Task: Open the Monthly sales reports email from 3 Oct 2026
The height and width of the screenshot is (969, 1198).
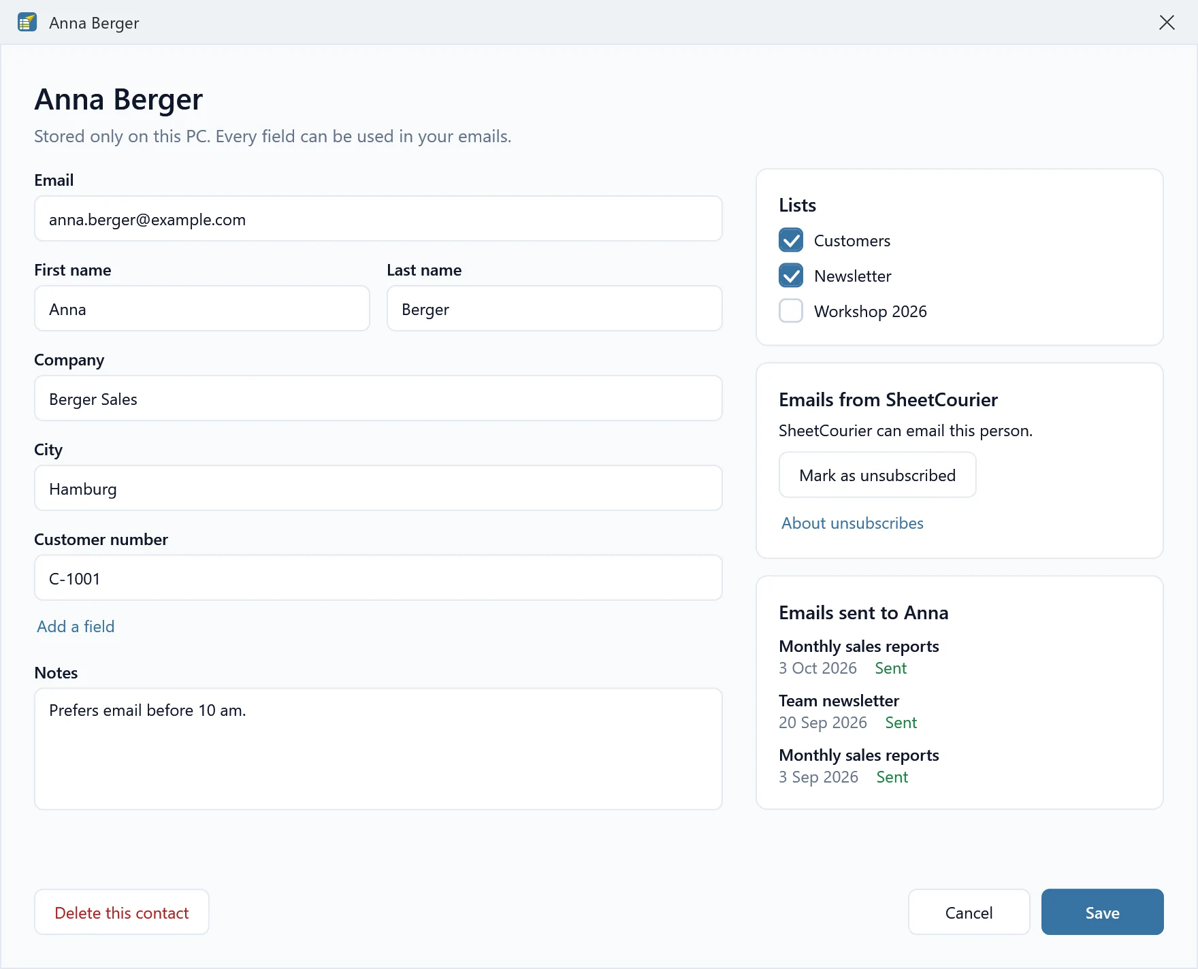Action: [859, 657]
